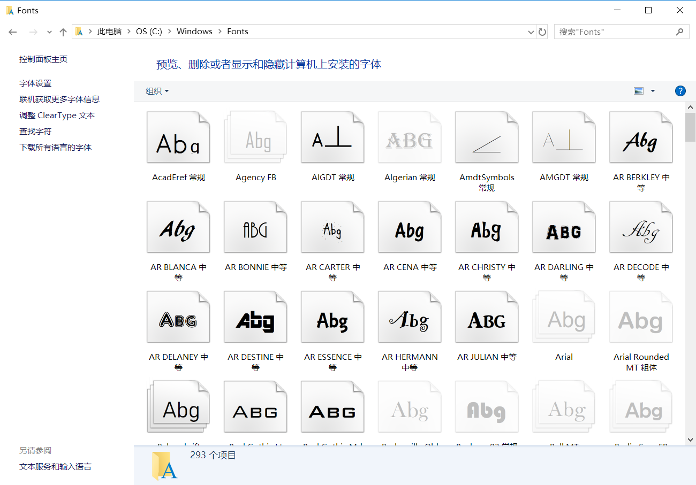This screenshot has height=485, width=696.
Task: Select the AR DARLING font icon
Action: 564,228
